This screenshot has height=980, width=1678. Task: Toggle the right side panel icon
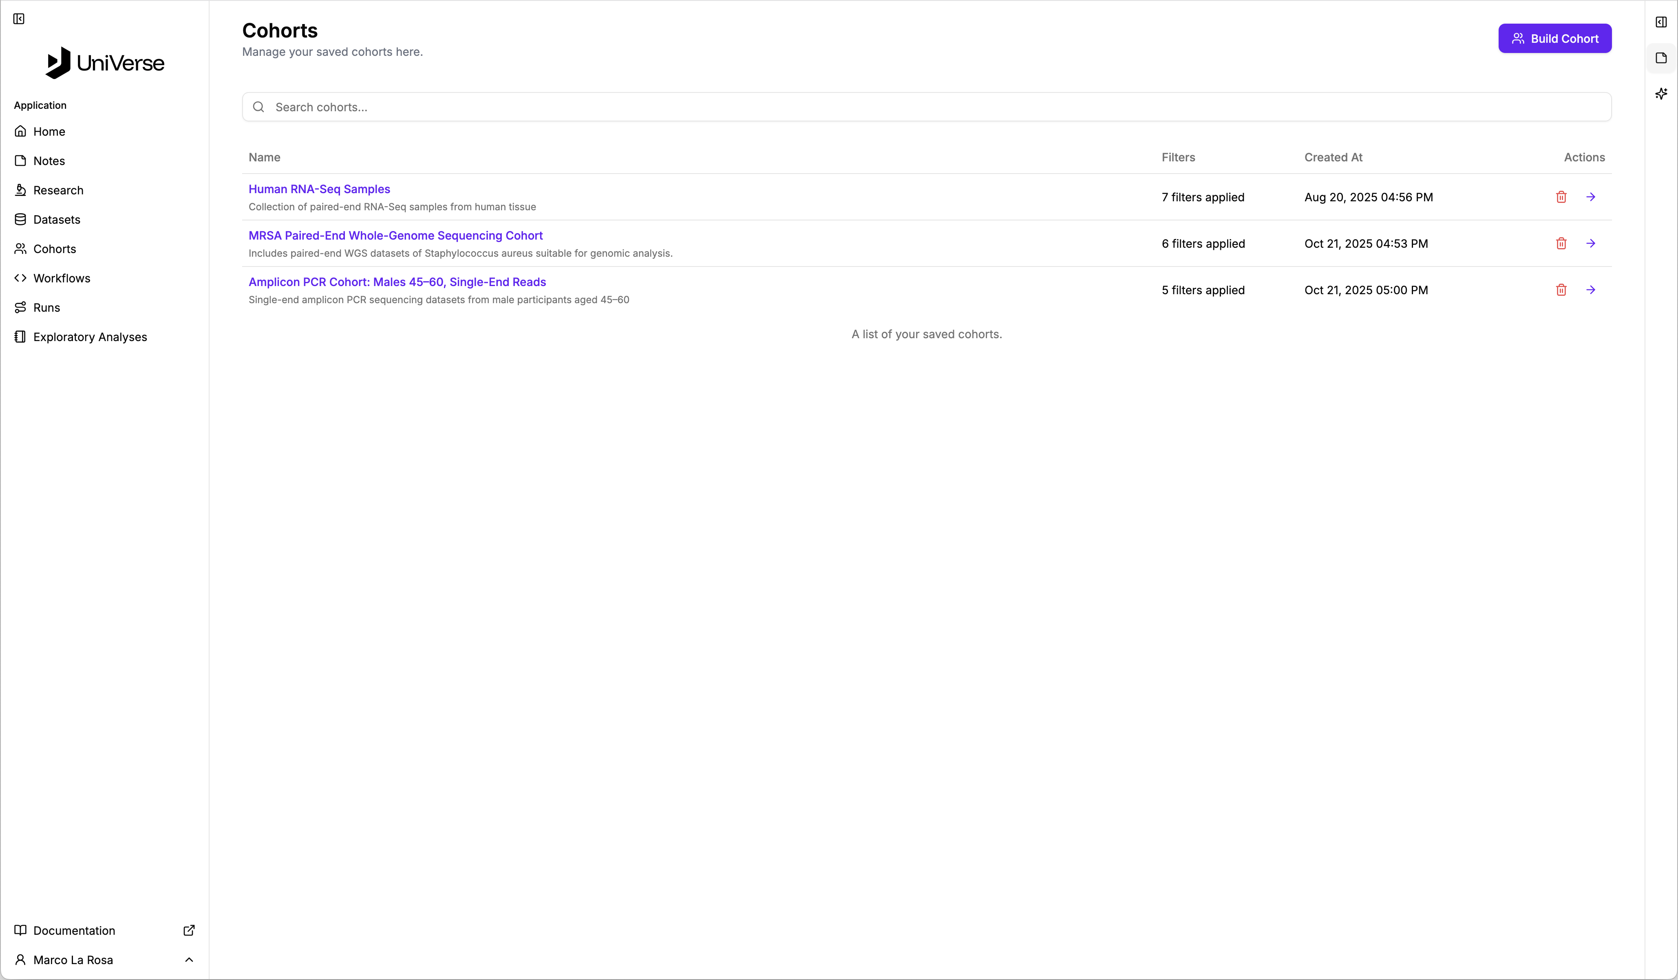1661,22
